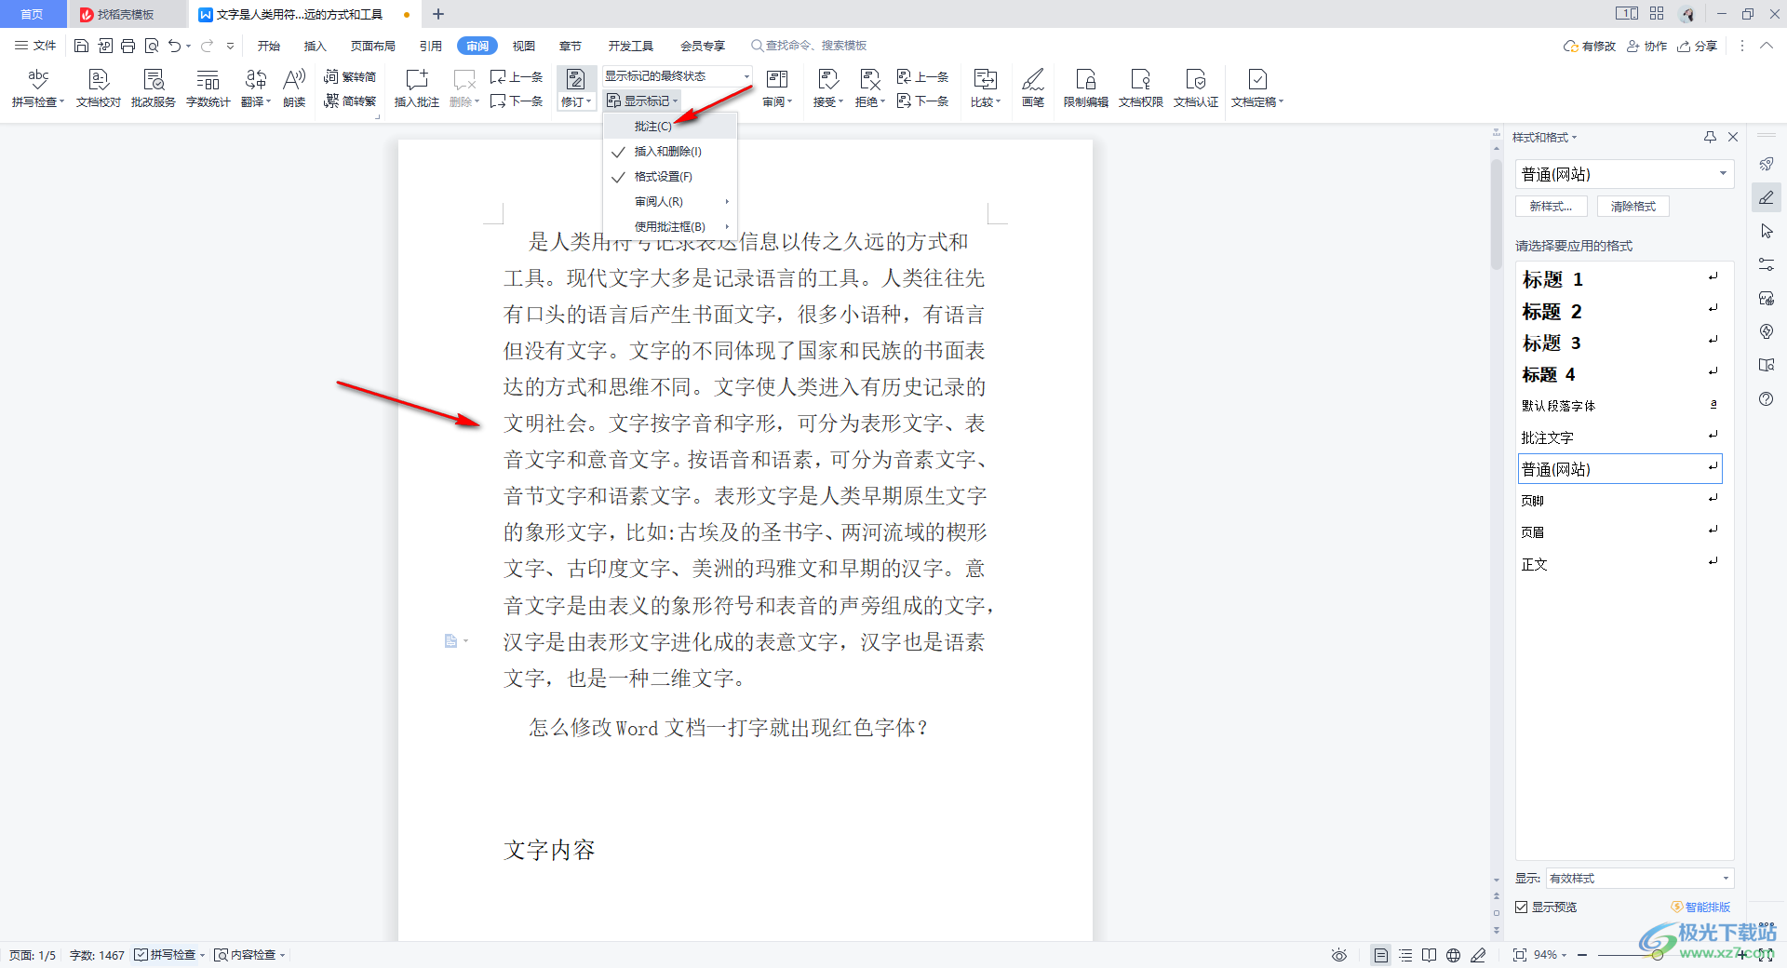Click the 分享 share button
This screenshot has height=968, width=1787.
coord(1698,46)
